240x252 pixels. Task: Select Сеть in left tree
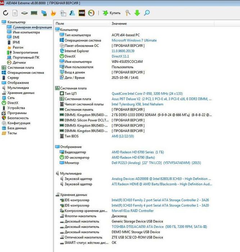click(x=11, y=98)
